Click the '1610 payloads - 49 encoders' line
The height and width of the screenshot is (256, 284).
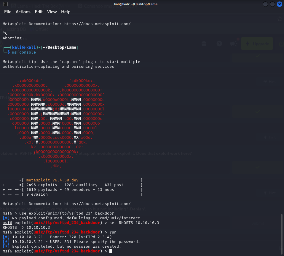coord(70,189)
